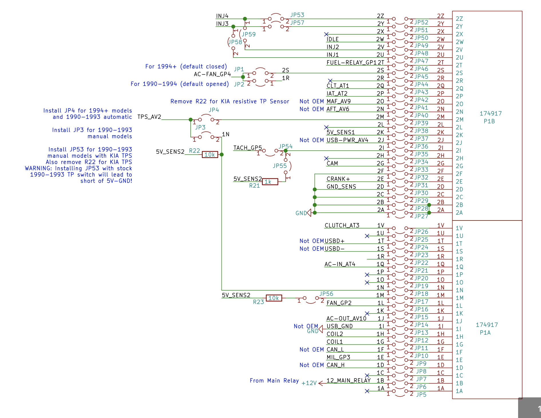Click the no-connect X above IDLE
The width and height of the screenshot is (541, 418).
pos(326,34)
